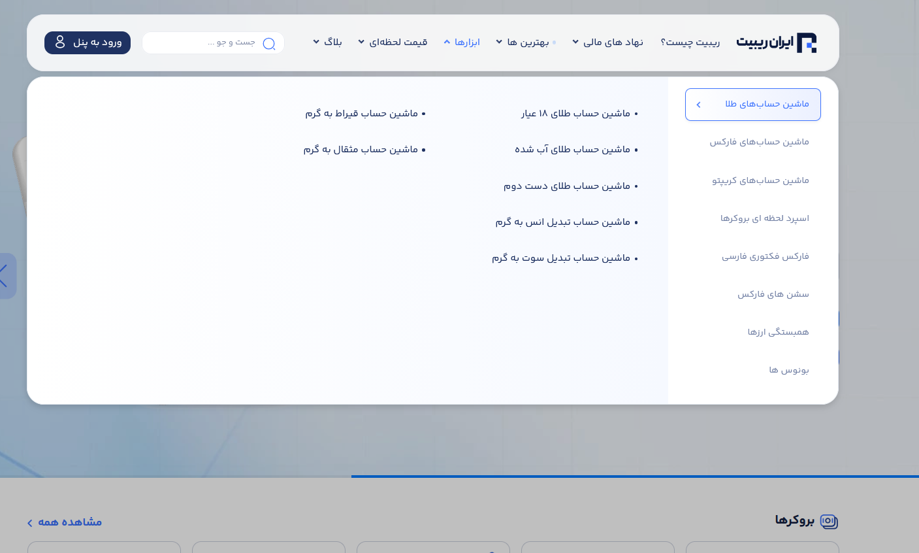Image resolution: width=919 pixels, height=553 pixels.
Task: Open ریبیت چیست؟ page
Action: coord(690,42)
